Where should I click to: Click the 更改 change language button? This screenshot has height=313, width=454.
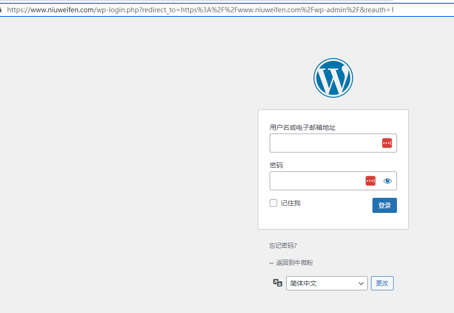[382, 283]
